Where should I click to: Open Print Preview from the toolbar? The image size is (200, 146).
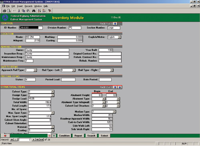tap(9, 11)
